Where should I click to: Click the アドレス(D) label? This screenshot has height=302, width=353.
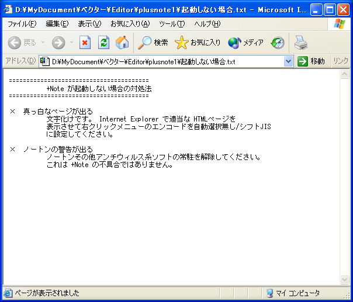(20, 61)
